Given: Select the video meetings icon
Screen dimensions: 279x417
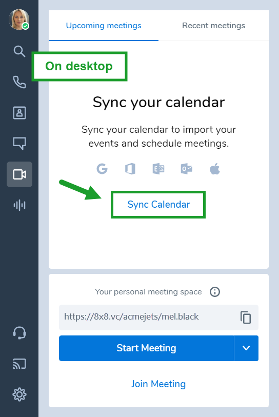Looking at the screenshot, I should coord(19,174).
